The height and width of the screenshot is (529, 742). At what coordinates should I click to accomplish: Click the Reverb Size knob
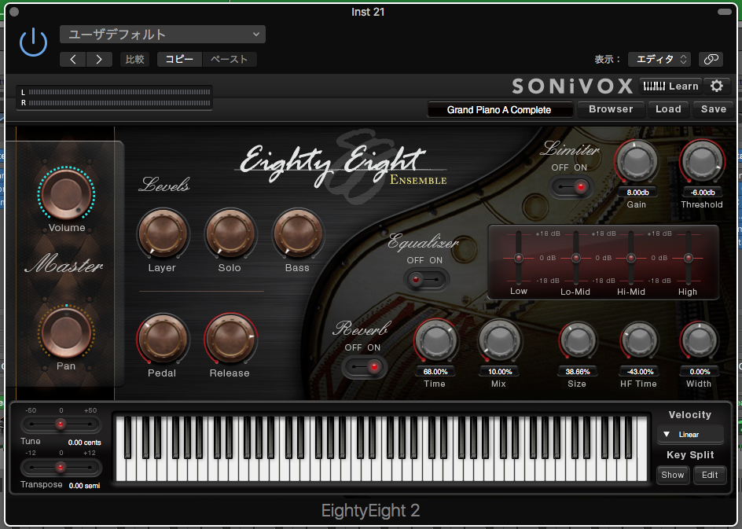[x=577, y=340]
